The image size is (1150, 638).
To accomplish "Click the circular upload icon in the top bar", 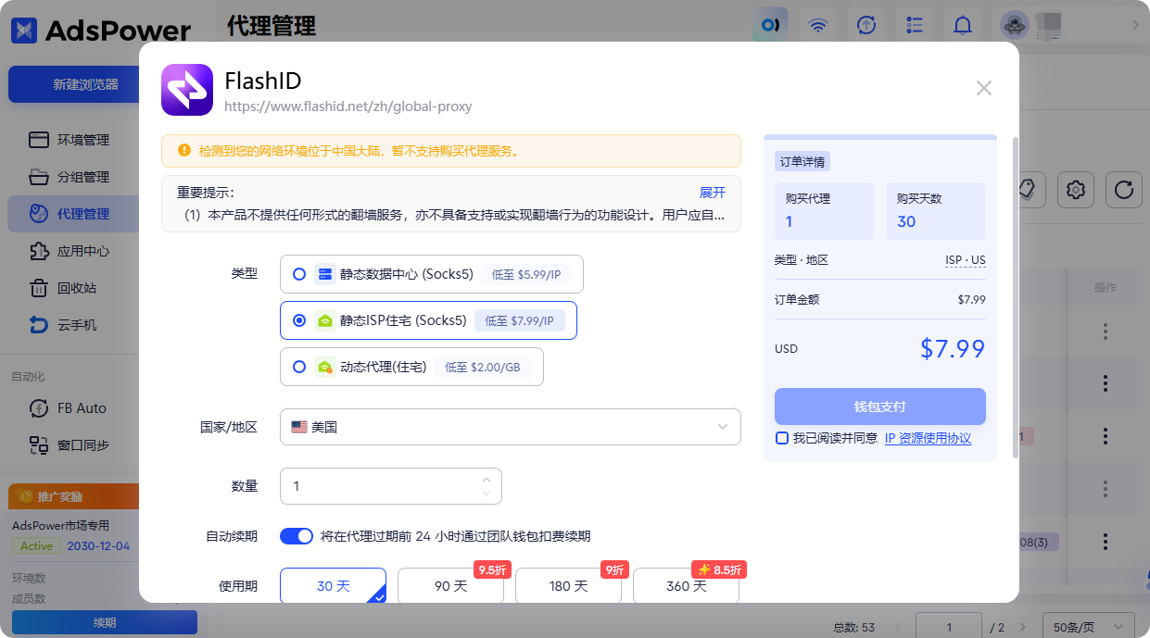I will [866, 25].
